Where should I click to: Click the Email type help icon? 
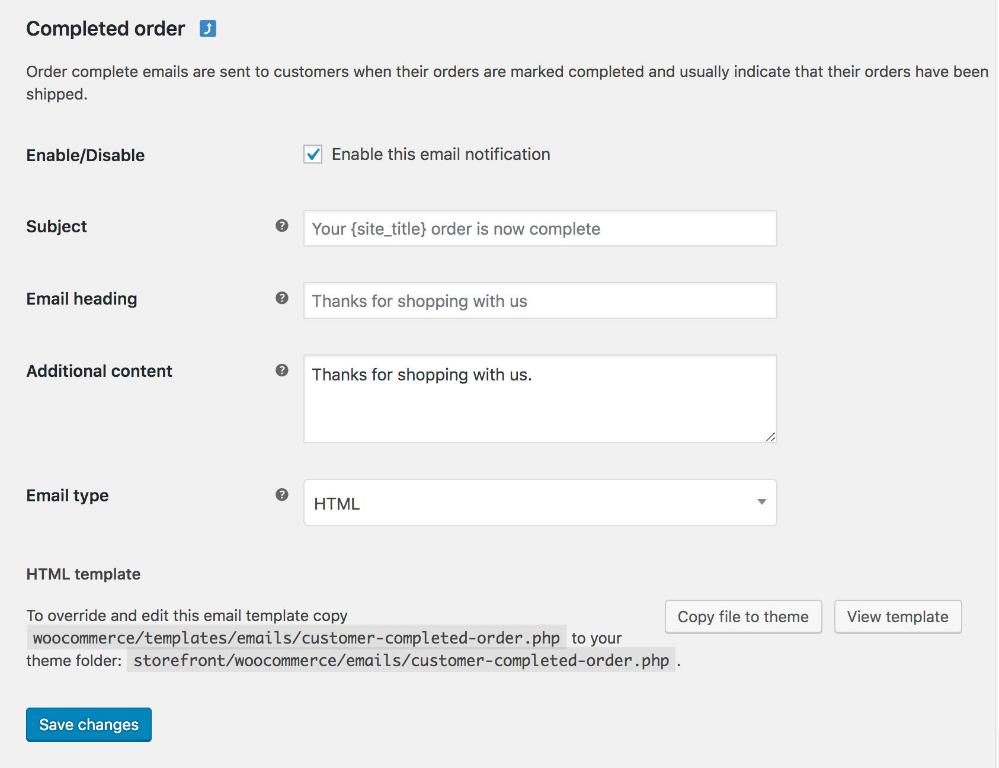click(282, 495)
